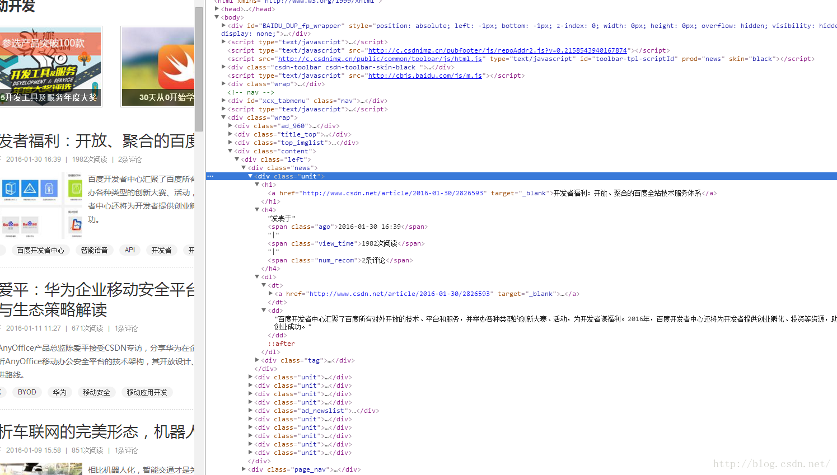Select the toolbar-tpl-scriptId script row

click(521, 59)
